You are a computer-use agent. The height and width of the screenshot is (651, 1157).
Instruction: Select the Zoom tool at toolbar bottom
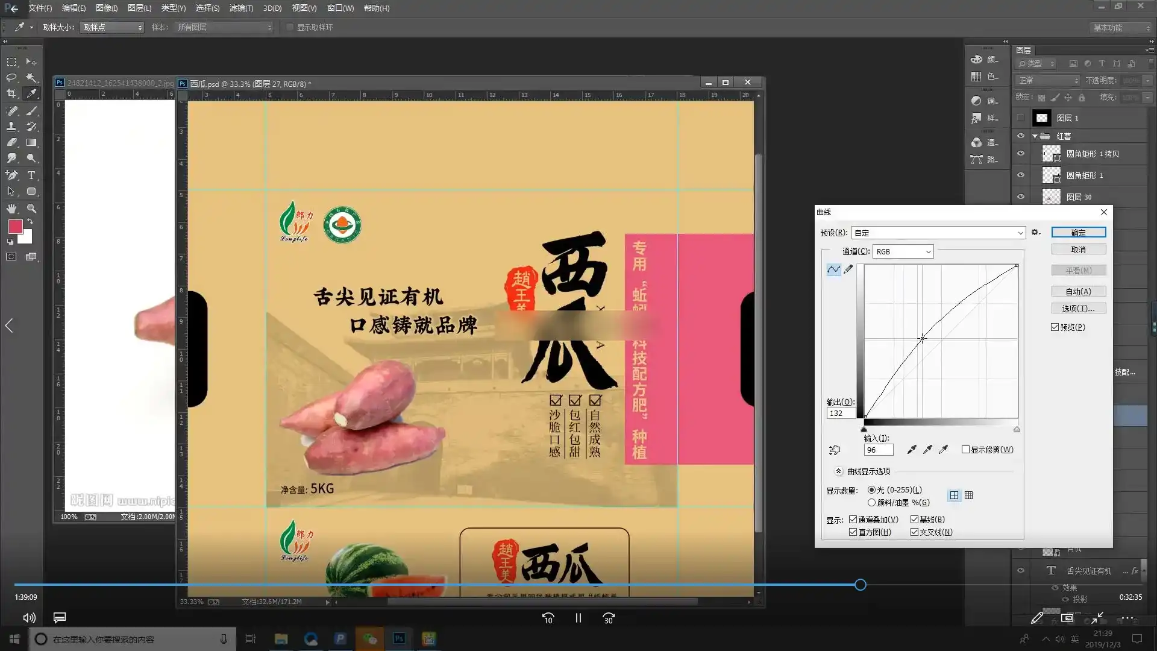(x=31, y=209)
